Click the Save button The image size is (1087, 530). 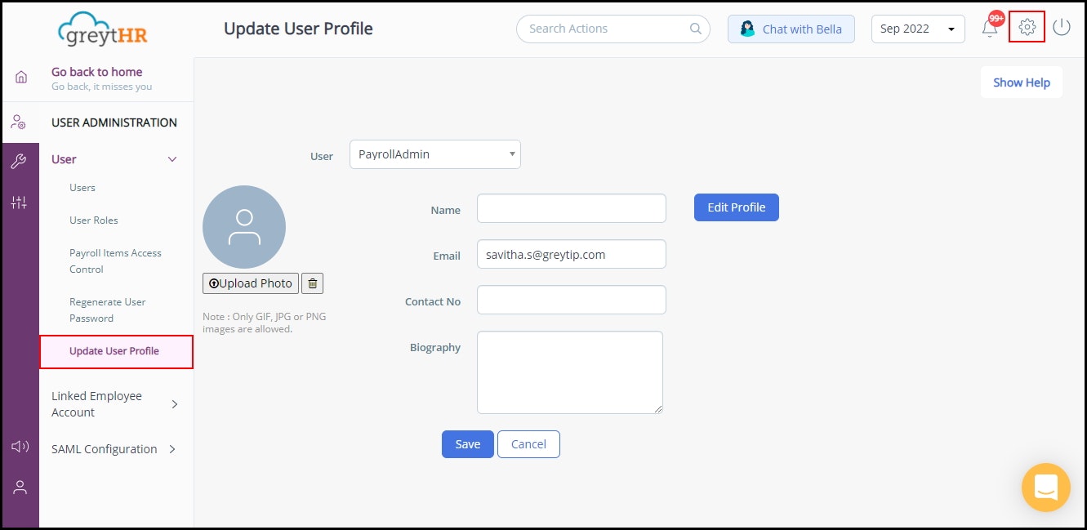(x=467, y=444)
